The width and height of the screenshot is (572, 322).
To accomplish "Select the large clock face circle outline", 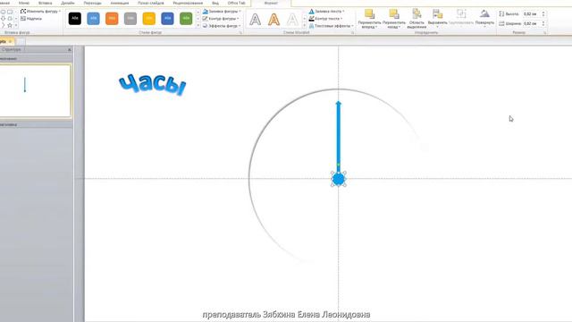I will click(249, 179).
